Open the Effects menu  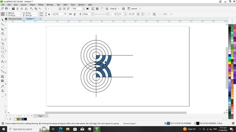pos(41,5)
